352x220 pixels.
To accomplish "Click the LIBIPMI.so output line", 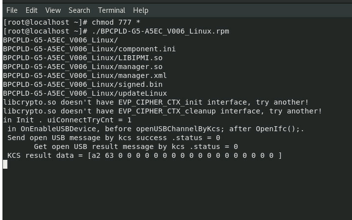I will 83,58.
